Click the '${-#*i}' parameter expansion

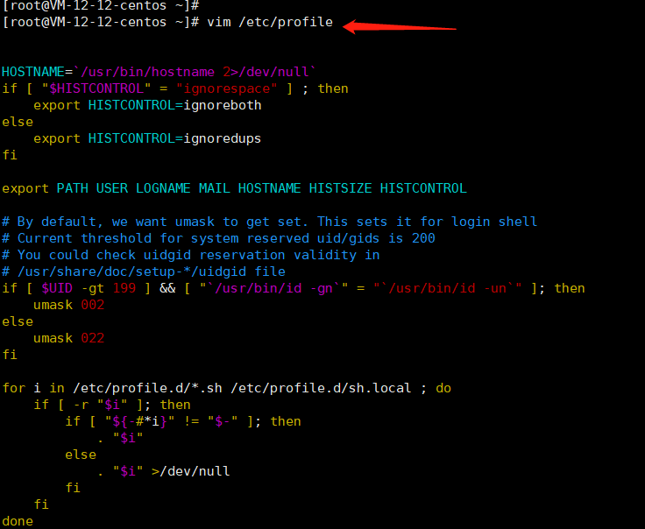click(139, 421)
